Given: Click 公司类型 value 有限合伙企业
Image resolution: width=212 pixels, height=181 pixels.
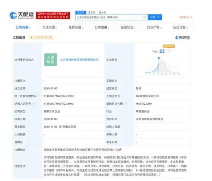Looking at the screenshot, I should click(x=52, y=112).
